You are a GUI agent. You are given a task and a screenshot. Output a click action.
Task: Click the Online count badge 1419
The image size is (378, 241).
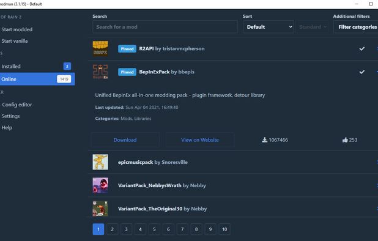tap(64, 79)
